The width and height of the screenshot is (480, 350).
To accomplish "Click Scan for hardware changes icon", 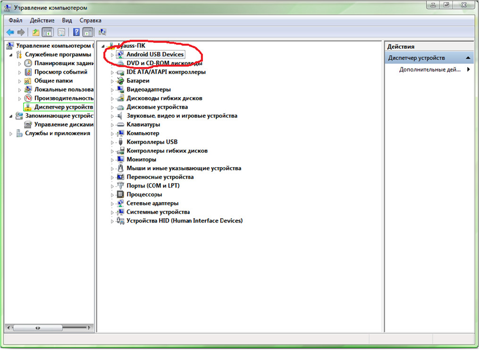I will click(x=102, y=32).
